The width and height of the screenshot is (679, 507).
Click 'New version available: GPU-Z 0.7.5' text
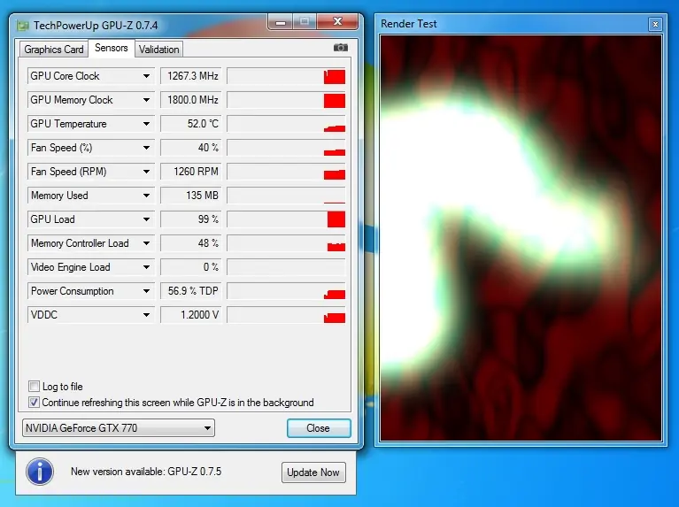[x=146, y=472]
